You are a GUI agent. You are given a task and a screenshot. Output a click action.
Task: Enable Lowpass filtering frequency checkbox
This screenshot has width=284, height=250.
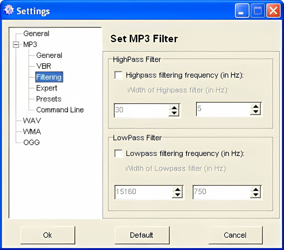click(x=118, y=153)
